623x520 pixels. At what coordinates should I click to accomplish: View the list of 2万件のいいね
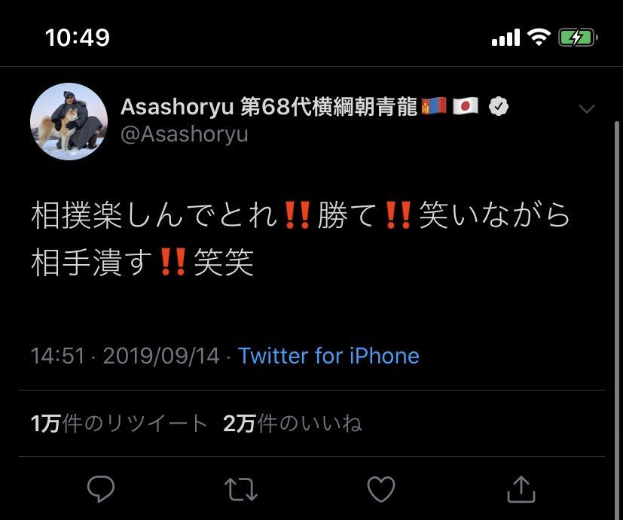coord(292,424)
